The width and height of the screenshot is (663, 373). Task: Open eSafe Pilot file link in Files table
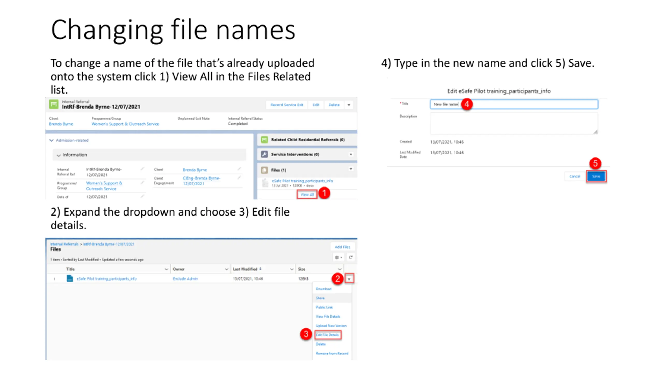[x=107, y=279]
